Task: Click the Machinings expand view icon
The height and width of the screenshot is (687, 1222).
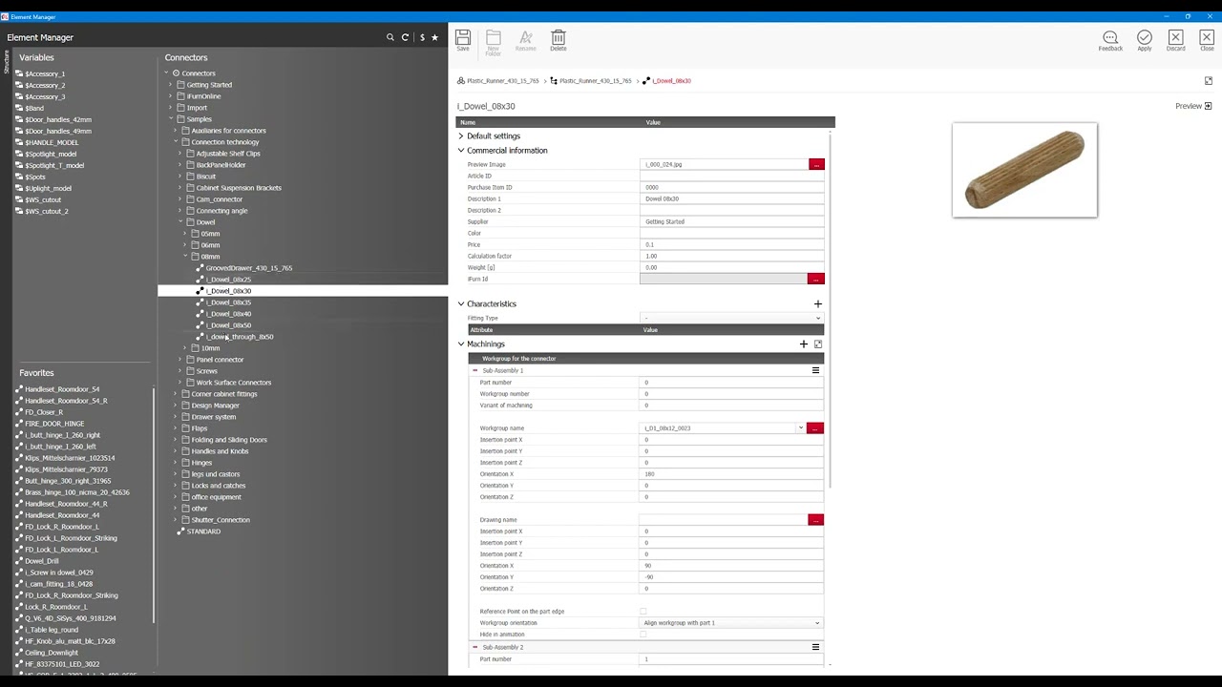Action: pyautogui.click(x=818, y=343)
